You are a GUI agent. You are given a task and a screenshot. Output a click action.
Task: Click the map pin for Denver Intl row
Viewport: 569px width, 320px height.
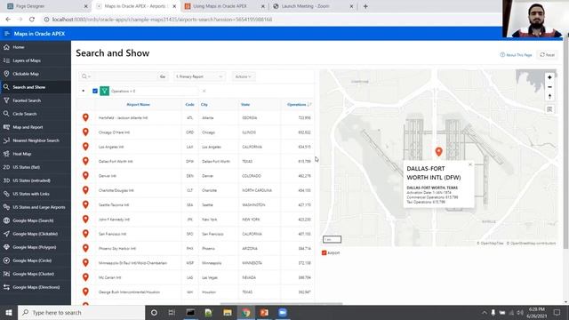[85, 176]
